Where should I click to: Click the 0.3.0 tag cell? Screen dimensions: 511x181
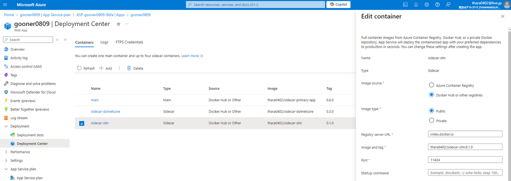tap(330, 112)
